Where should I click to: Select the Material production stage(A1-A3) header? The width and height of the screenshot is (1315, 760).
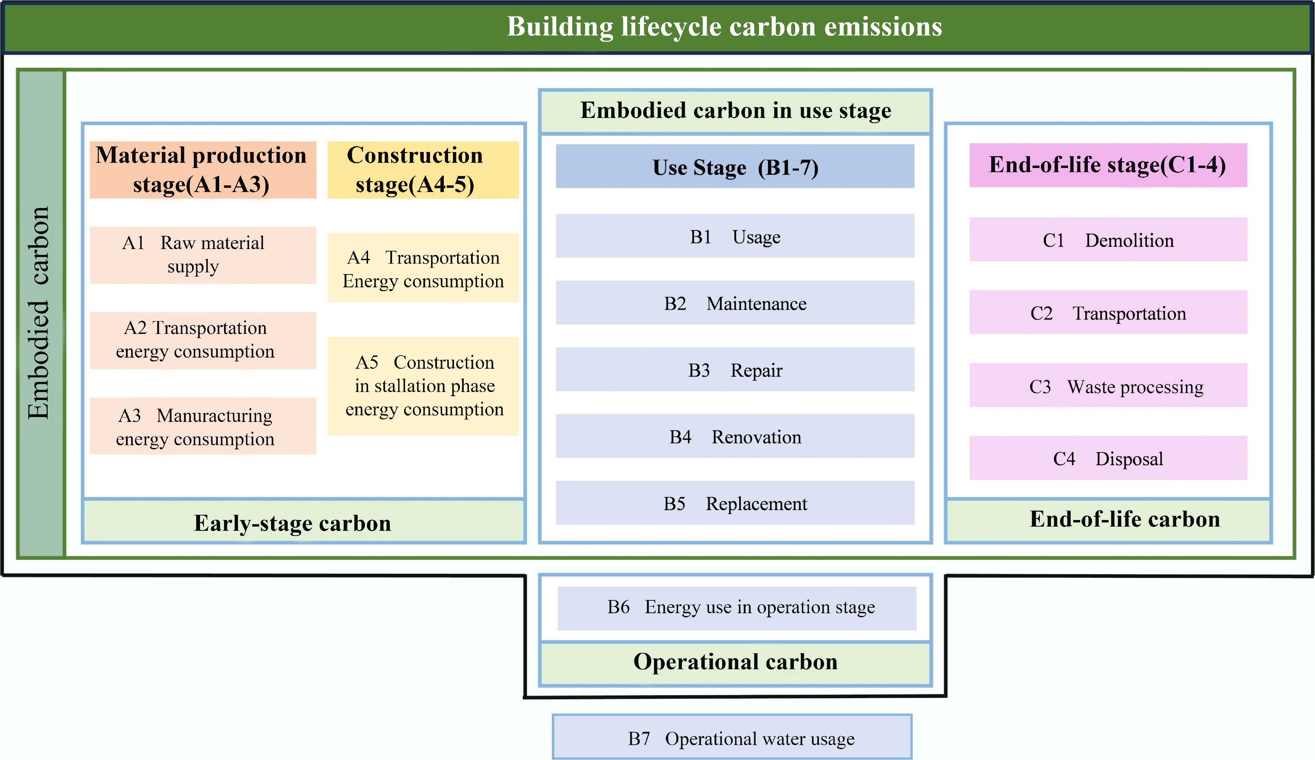(202, 169)
